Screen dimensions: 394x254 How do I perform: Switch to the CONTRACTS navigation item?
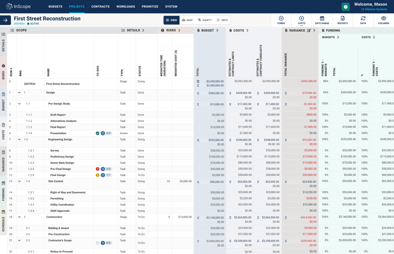[100, 6]
